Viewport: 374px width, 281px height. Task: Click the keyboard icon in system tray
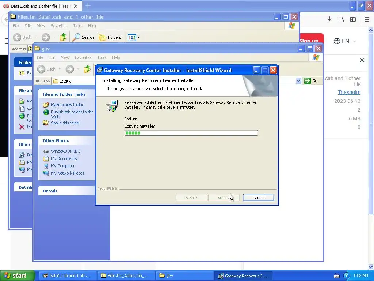click(x=336, y=276)
